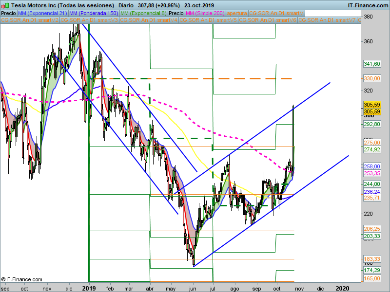Click the jul month marker on time axis

[214, 289]
